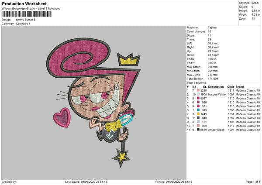Image resolution: width=262 pixels, height=185 pixels.
Task: Select the light blue swatch beside count 151
Action: pos(198,122)
